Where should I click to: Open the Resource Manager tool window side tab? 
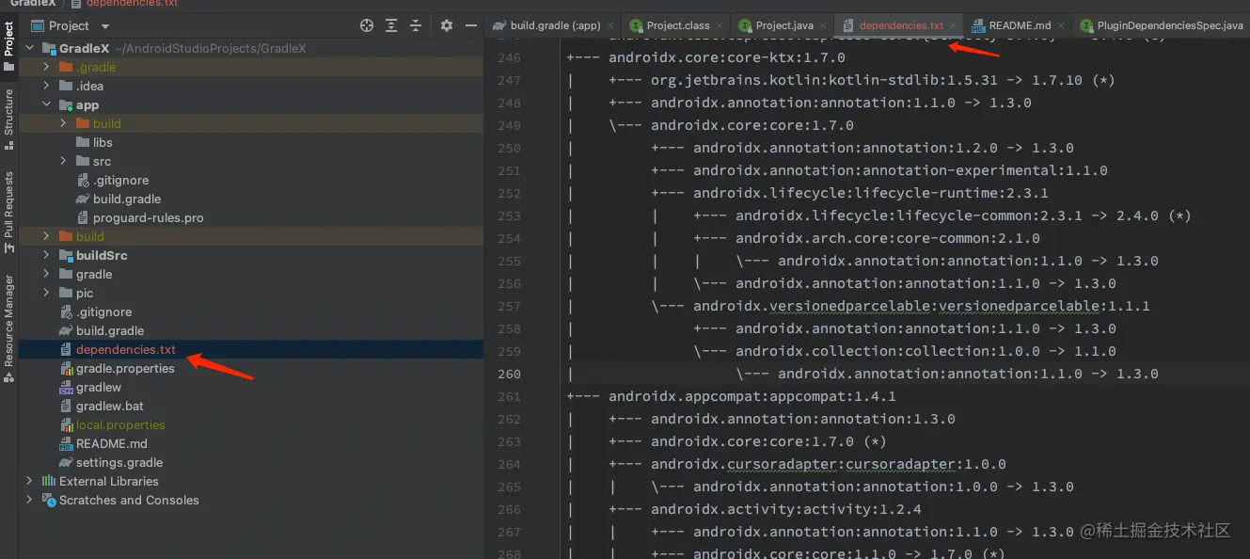pos(8,327)
